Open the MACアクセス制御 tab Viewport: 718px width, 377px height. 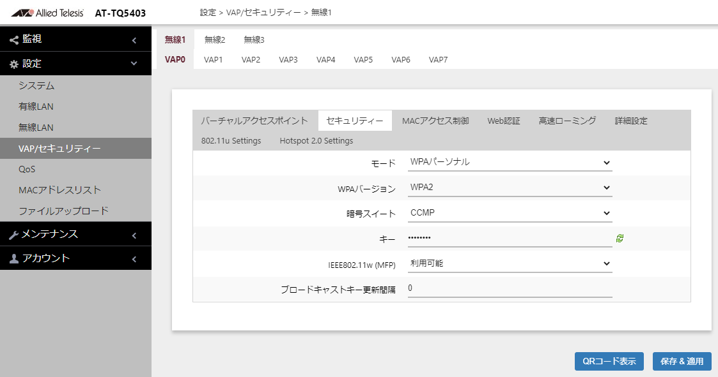coord(435,121)
